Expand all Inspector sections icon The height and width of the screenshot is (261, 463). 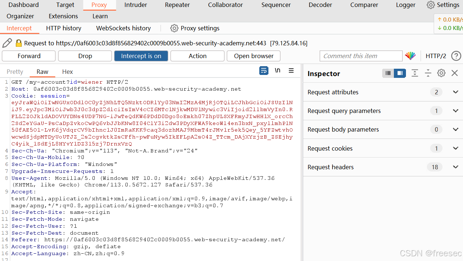[x=415, y=73]
